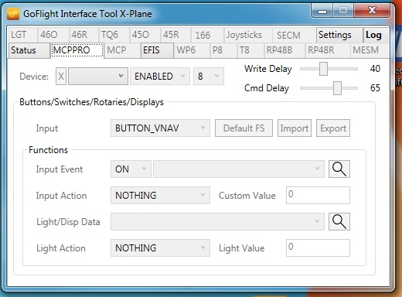The width and height of the screenshot is (402, 297).
Task: Click the Cmd Delay value 65
Action: 375,88
